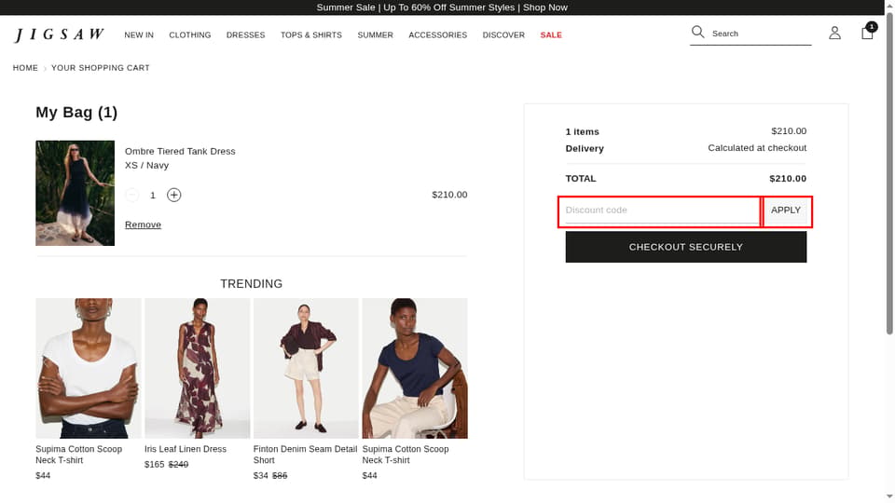The width and height of the screenshot is (895, 503).
Task: Click Finton Denim Seam Detail Short title
Action: point(305,455)
